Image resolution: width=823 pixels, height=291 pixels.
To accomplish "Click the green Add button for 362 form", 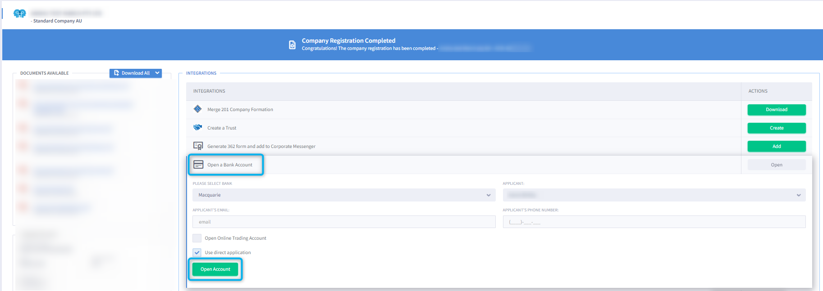I will [776, 146].
